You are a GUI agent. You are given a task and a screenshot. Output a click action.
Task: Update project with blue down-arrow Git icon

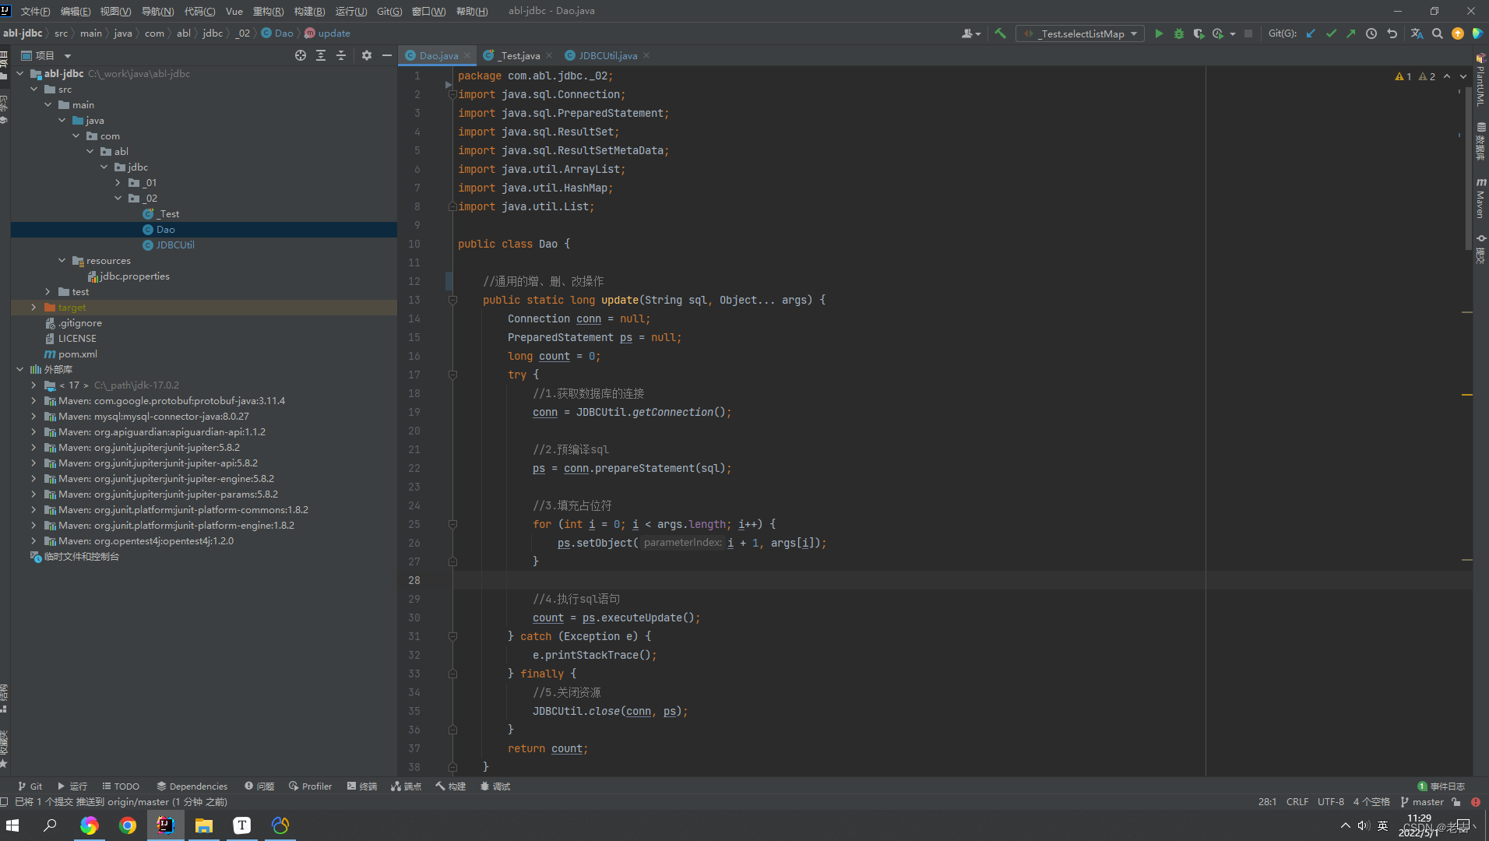pos(1312,33)
